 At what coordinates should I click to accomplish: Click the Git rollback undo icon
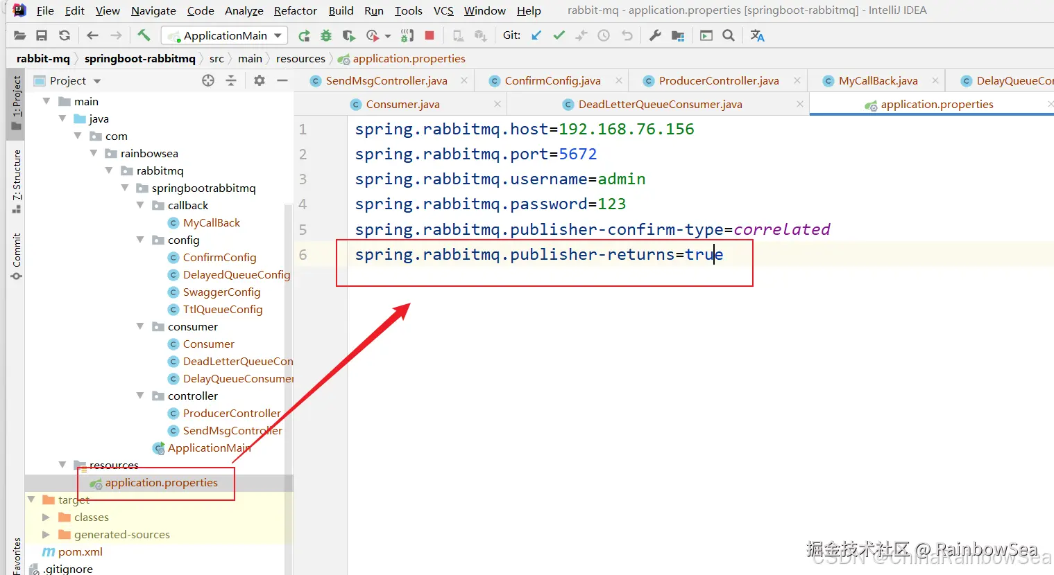coord(627,35)
